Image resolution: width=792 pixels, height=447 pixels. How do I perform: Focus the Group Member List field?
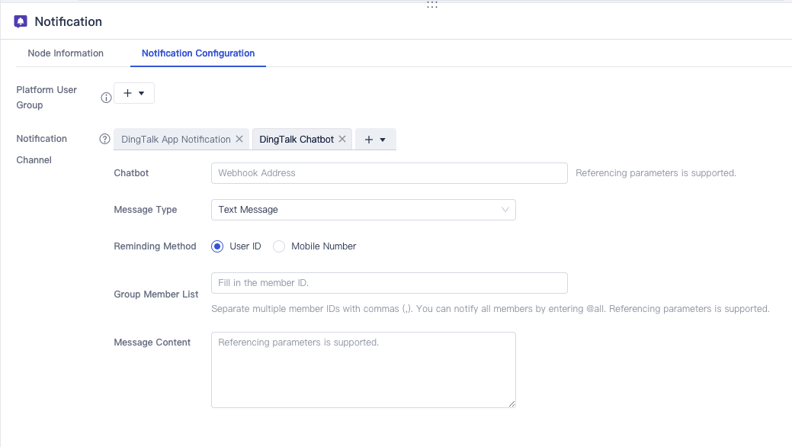click(389, 283)
